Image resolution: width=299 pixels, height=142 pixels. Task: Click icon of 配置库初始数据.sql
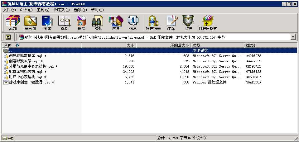pyautogui.click(x=6, y=72)
